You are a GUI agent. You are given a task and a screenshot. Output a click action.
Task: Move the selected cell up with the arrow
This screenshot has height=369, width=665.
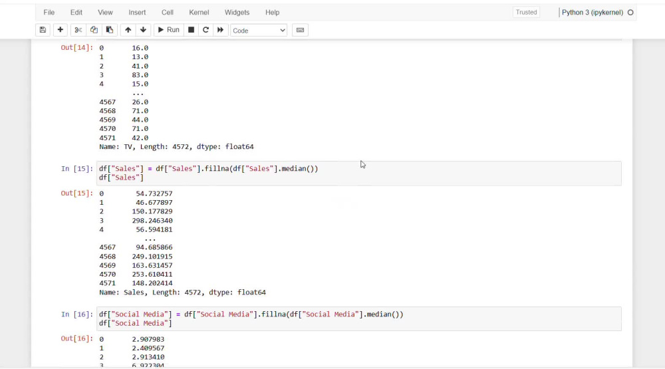click(x=128, y=30)
